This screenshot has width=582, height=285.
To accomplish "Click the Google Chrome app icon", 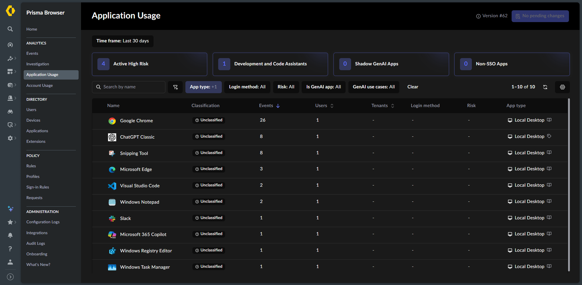I will pyautogui.click(x=112, y=121).
